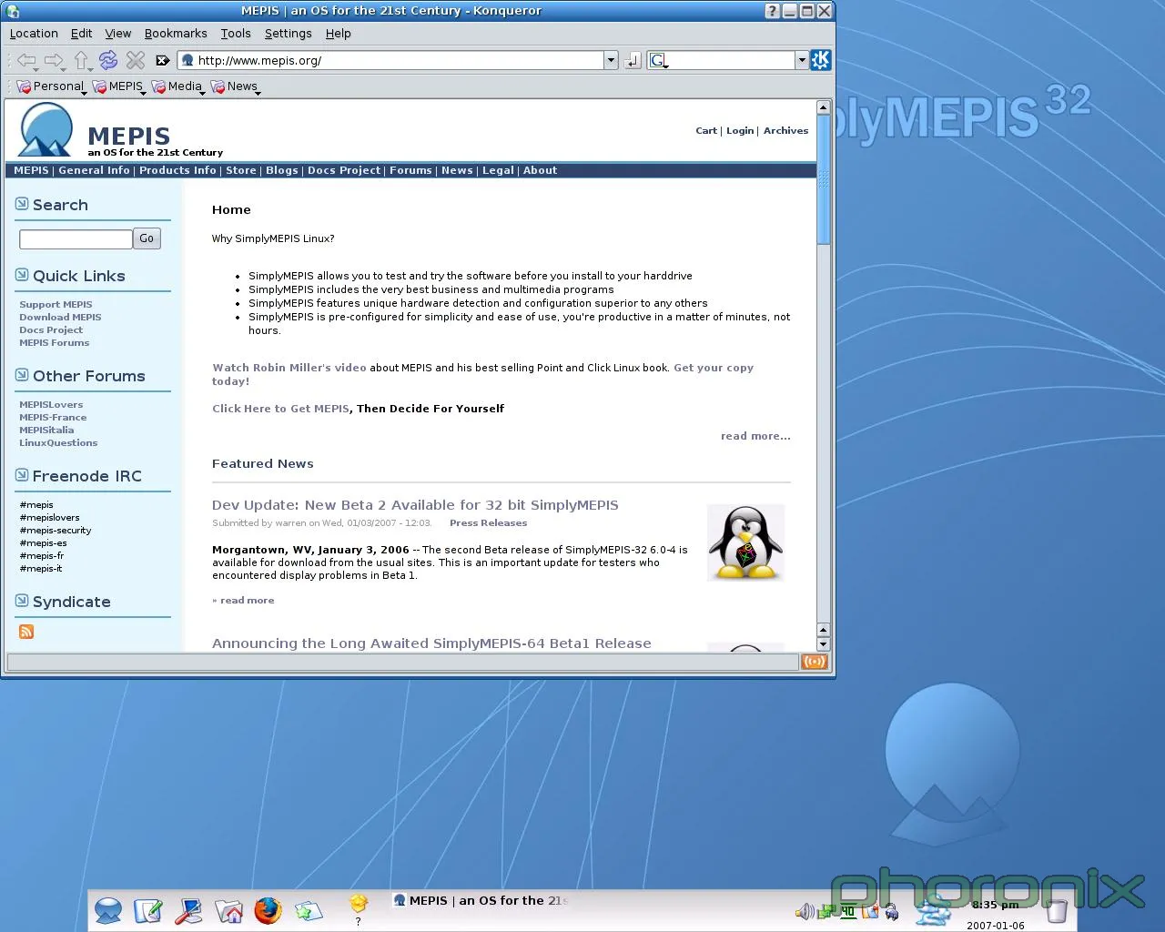Click the Go button in site search
This screenshot has width=1165, height=932.
point(147,238)
